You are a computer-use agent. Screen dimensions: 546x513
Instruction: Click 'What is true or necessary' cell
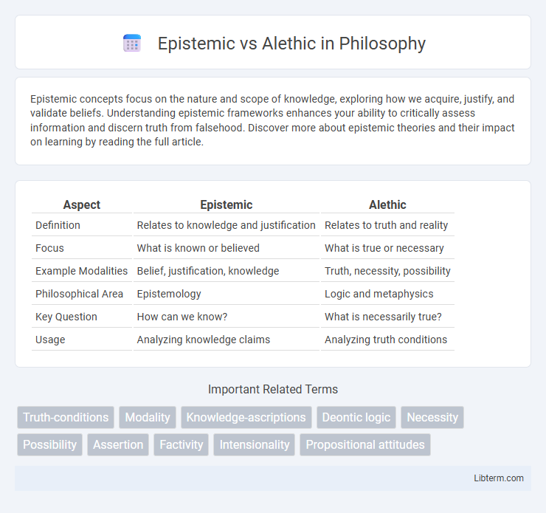click(x=384, y=248)
